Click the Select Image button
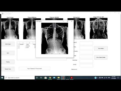The image size is (121, 91). point(8,44)
